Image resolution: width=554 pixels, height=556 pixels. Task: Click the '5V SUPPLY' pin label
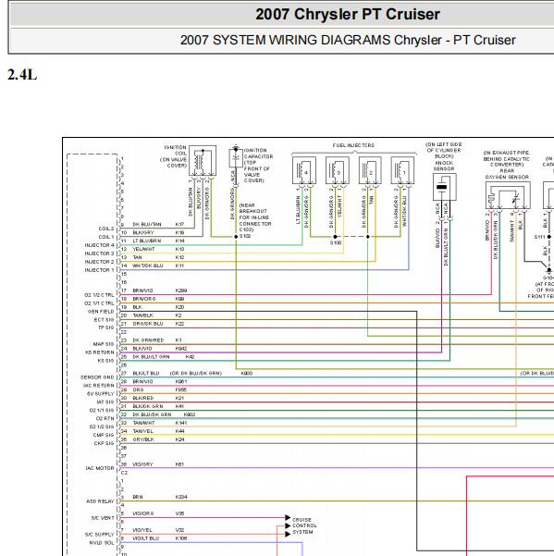[101, 394]
